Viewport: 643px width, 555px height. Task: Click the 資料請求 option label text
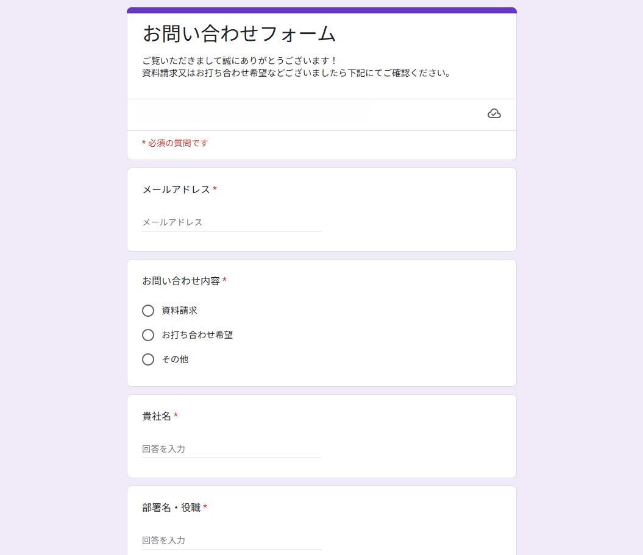[x=179, y=311]
